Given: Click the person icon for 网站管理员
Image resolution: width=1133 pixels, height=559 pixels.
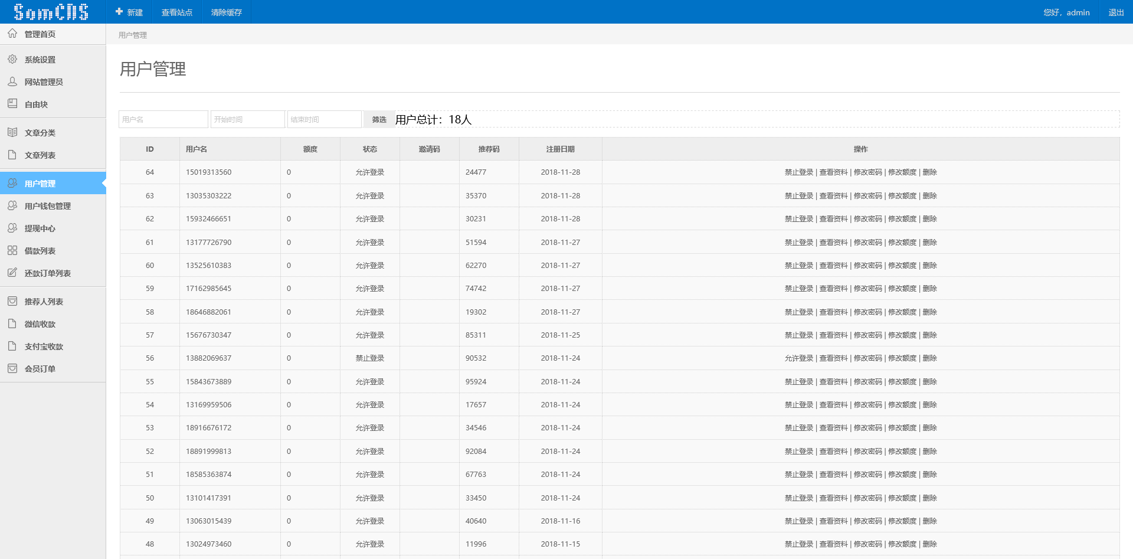Looking at the screenshot, I should 12,81.
